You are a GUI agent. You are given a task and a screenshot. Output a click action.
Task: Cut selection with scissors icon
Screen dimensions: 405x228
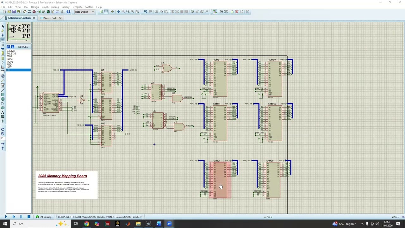point(157,12)
